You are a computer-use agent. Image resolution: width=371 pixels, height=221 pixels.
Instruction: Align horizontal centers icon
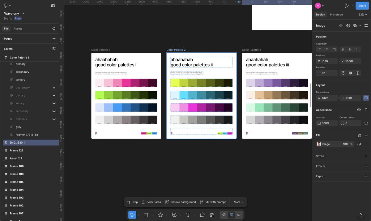(327, 49)
